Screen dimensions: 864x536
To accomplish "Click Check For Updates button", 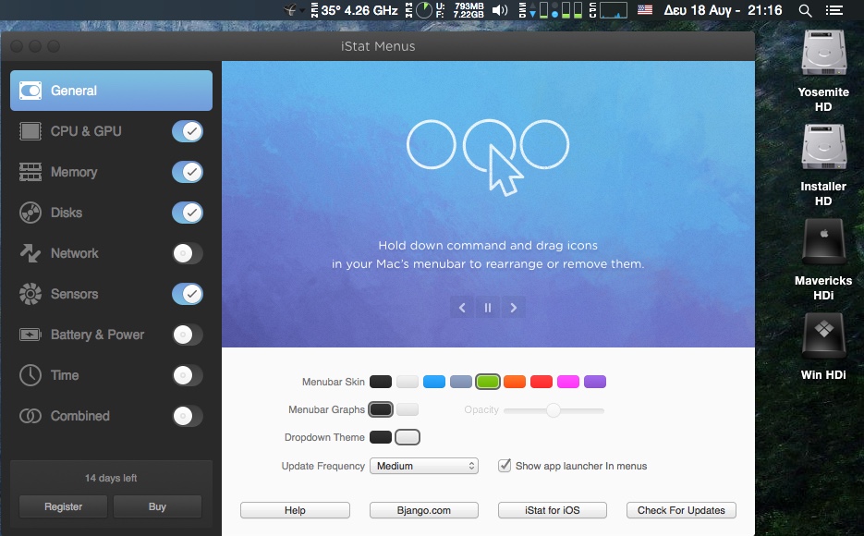I will (x=681, y=510).
